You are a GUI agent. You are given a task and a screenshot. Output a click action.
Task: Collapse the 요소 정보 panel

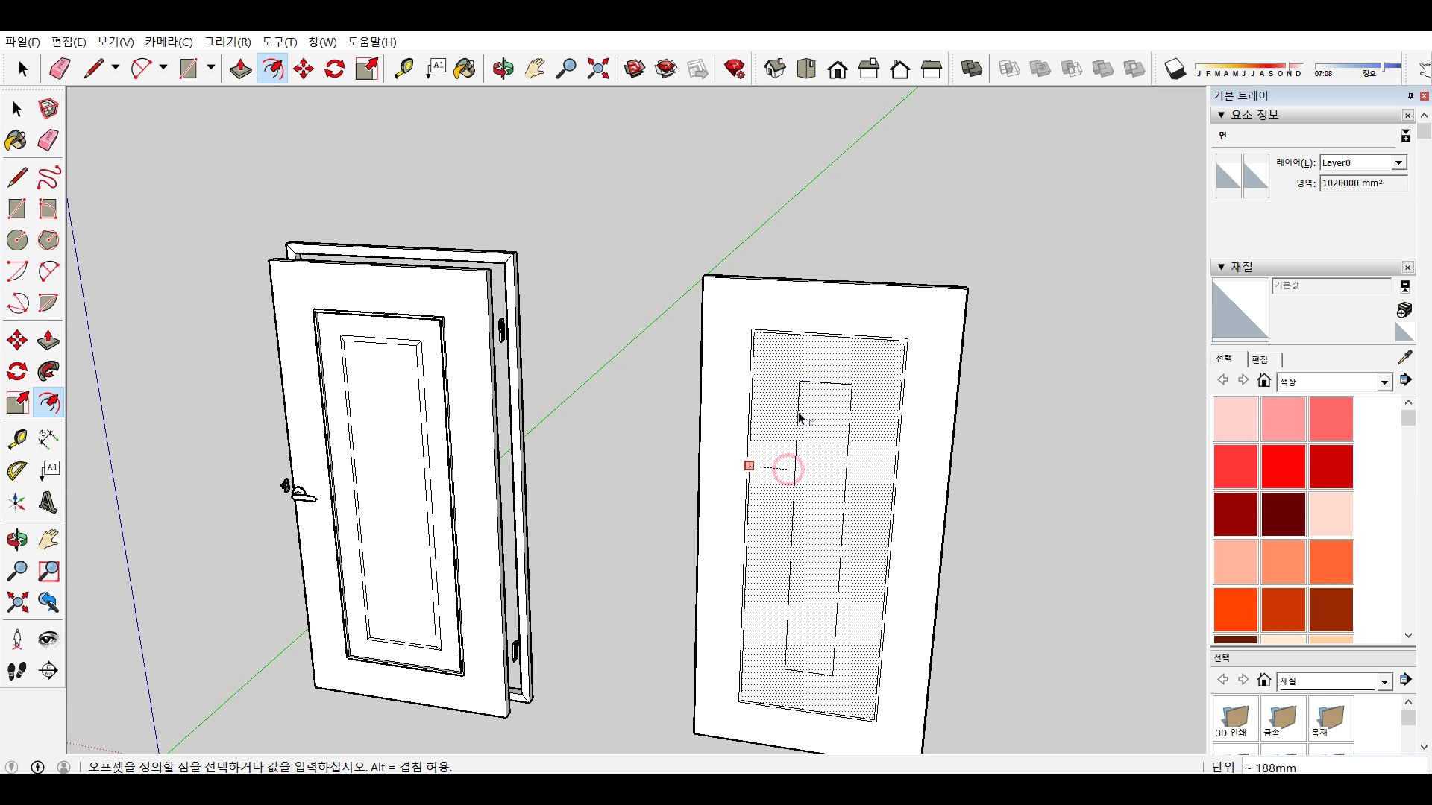[x=1221, y=115]
